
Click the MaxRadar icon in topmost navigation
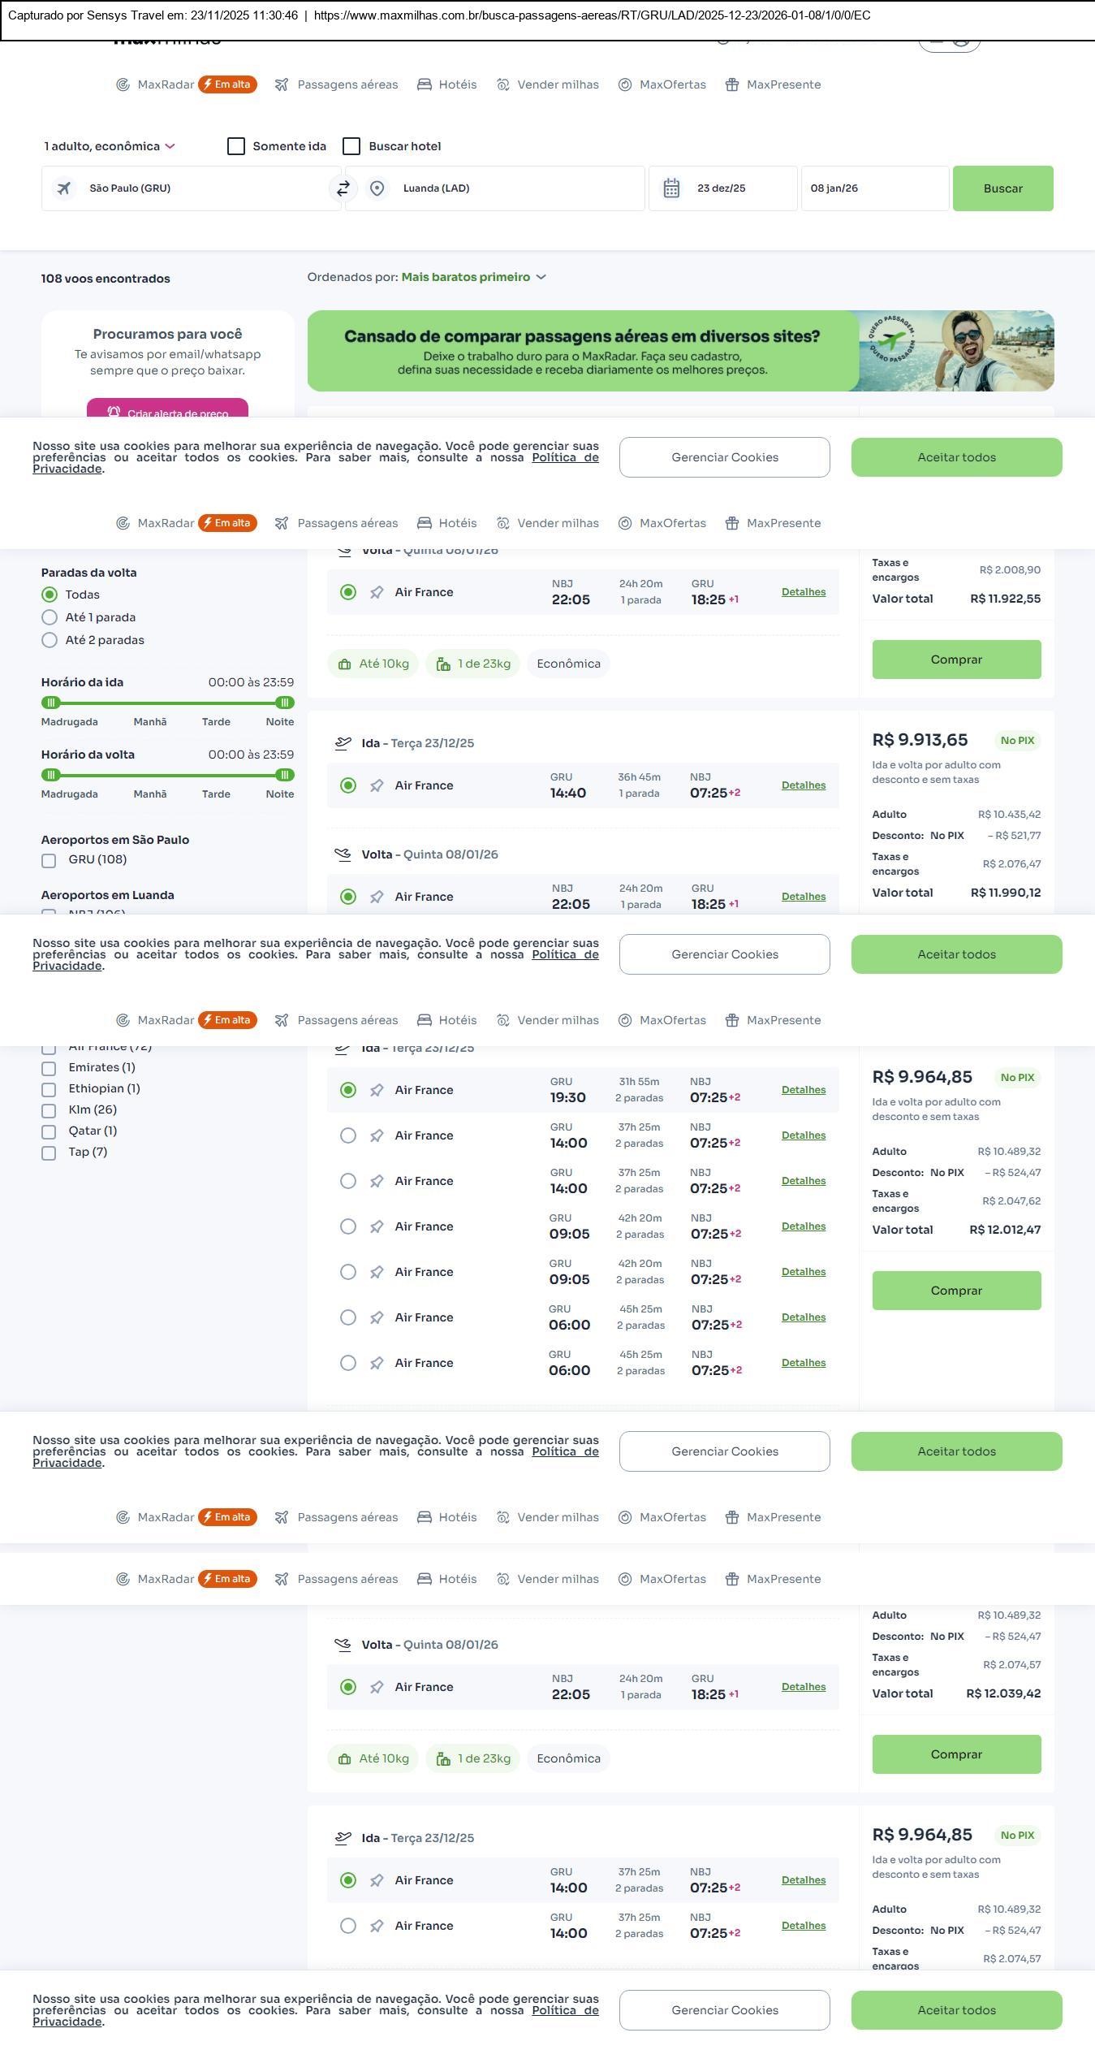123,85
